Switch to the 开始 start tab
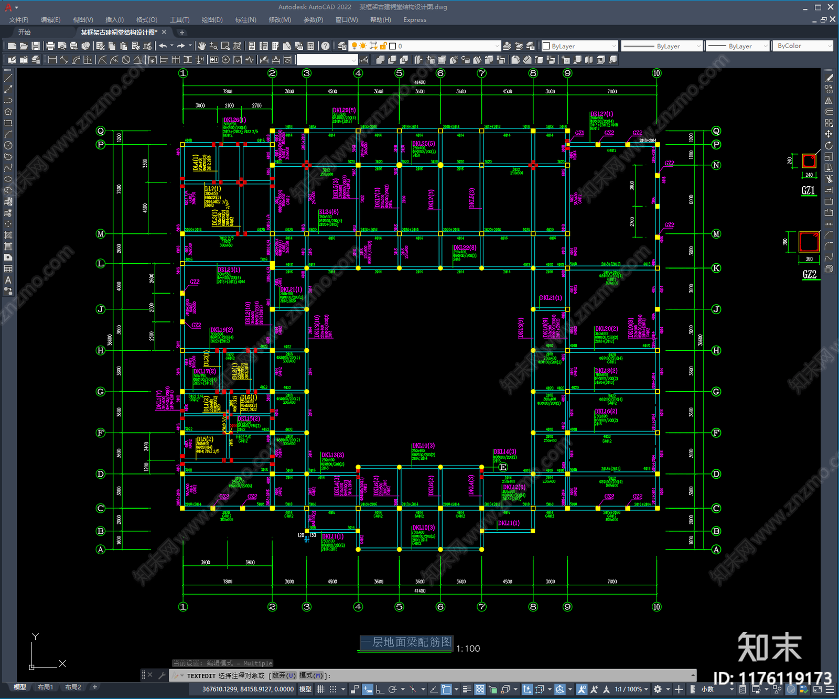Viewport: 839px width, 699px height. coord(24,33)
